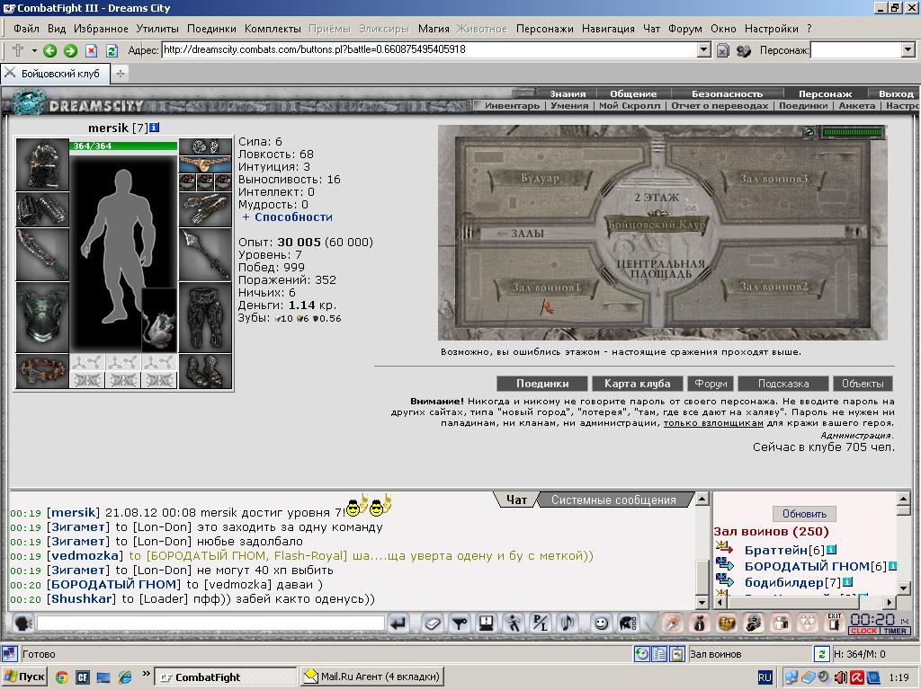Open the dropdown arrow beside cross icon

[x=34, y=50]
